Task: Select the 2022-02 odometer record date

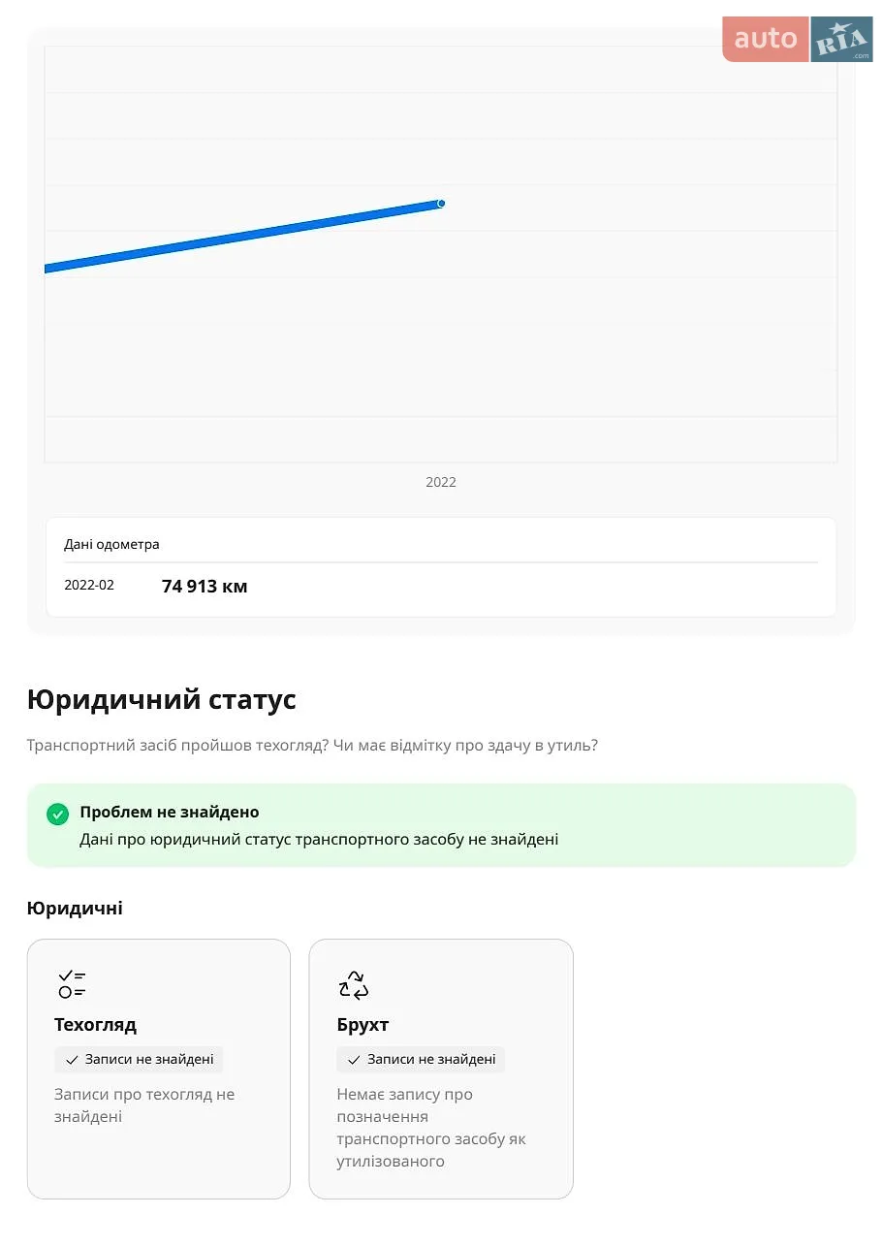Action: click(x=89, y=585)
